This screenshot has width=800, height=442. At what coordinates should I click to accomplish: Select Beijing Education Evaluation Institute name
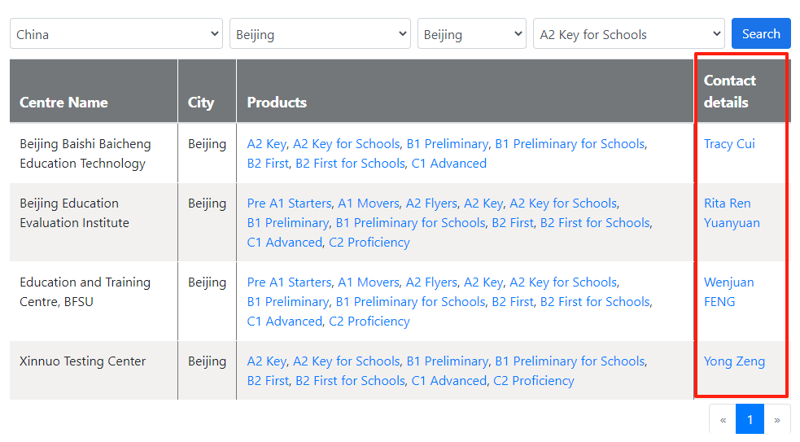pos(75,212)
